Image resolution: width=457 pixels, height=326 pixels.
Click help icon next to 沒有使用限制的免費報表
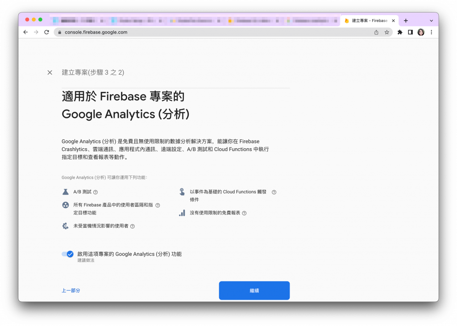click(244, 213)
